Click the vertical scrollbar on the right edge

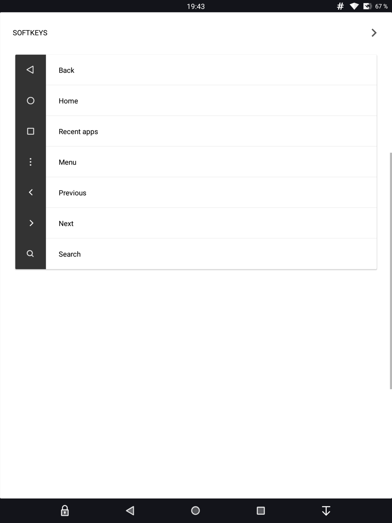point(391,271)
